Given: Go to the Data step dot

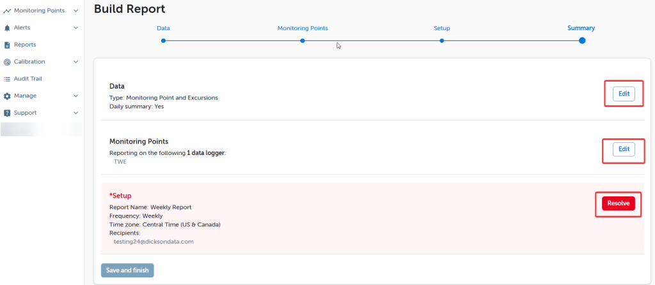Looking at the screenshot, I should [164, 40].
